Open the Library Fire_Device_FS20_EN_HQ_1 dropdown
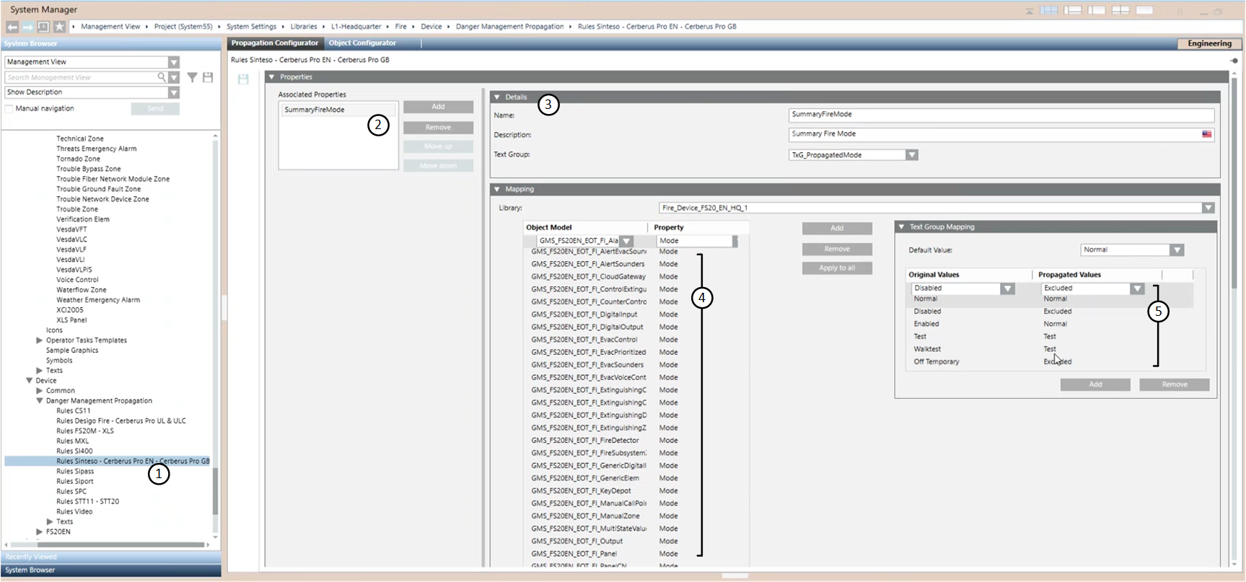 pos(1208,208)
